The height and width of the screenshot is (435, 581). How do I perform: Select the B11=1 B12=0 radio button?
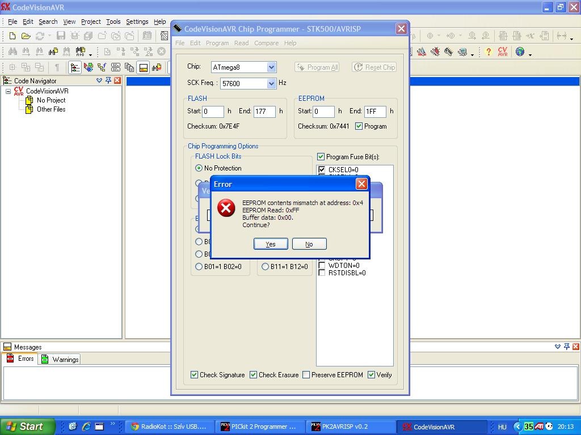(265, 267)
